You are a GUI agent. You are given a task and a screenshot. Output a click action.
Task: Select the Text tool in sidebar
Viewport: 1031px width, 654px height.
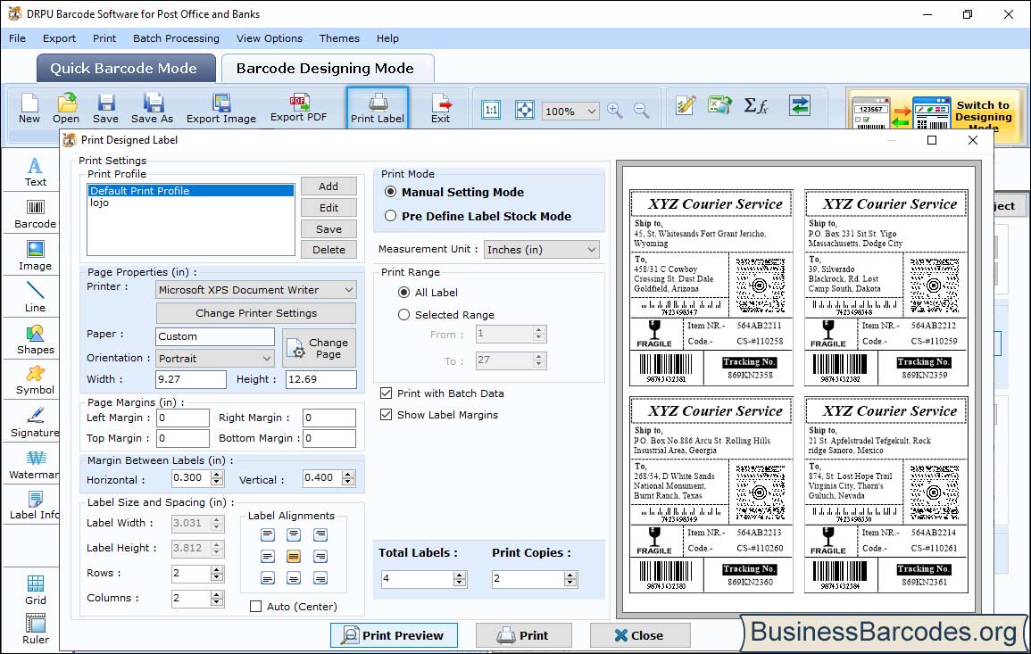pos(35,172)
